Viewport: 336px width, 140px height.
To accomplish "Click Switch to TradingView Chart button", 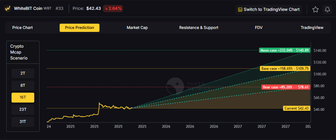I will pyautogui.click(x=269, y=10).
